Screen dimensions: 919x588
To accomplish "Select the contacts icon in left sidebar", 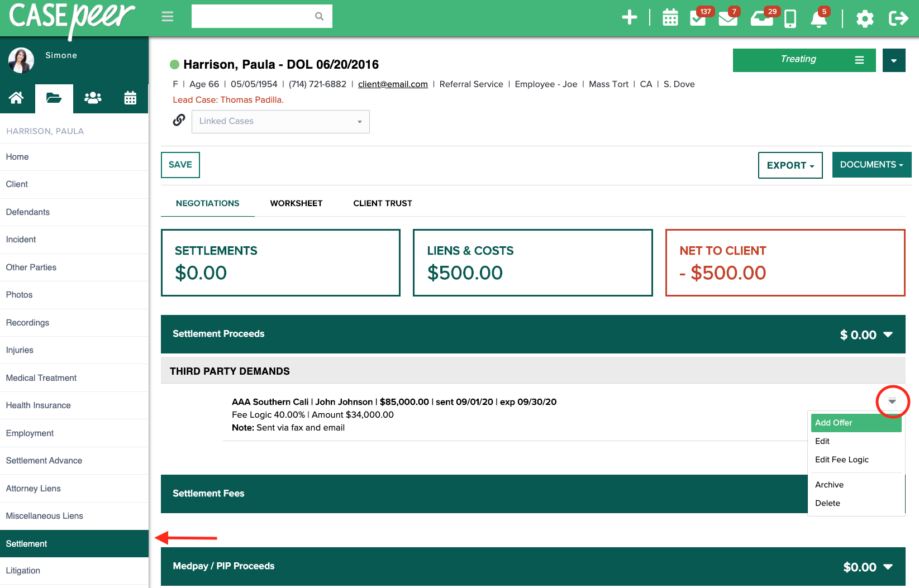I will [x=92, y=98].
